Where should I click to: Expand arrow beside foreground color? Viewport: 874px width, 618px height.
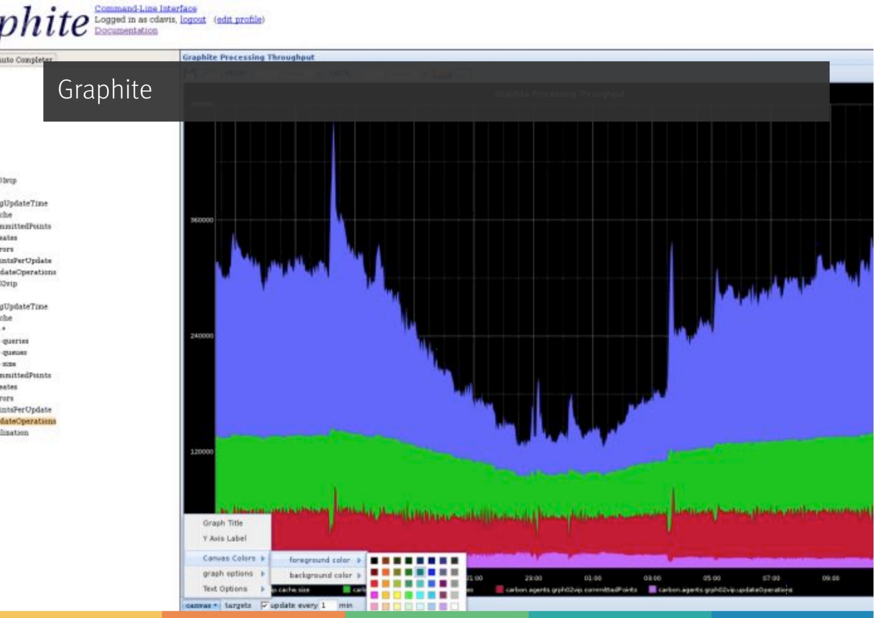coord(359,560)
